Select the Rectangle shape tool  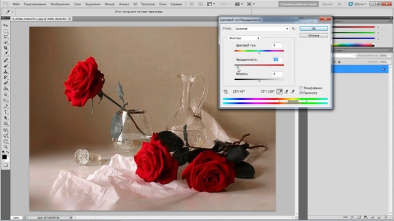[x=6, y=123]
